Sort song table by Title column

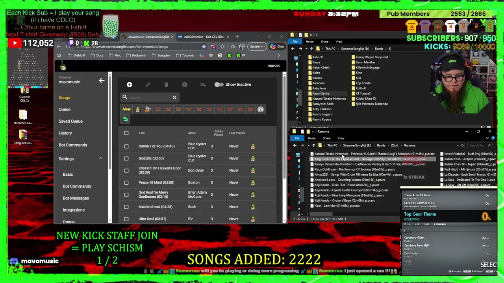(x=141, y=133)
